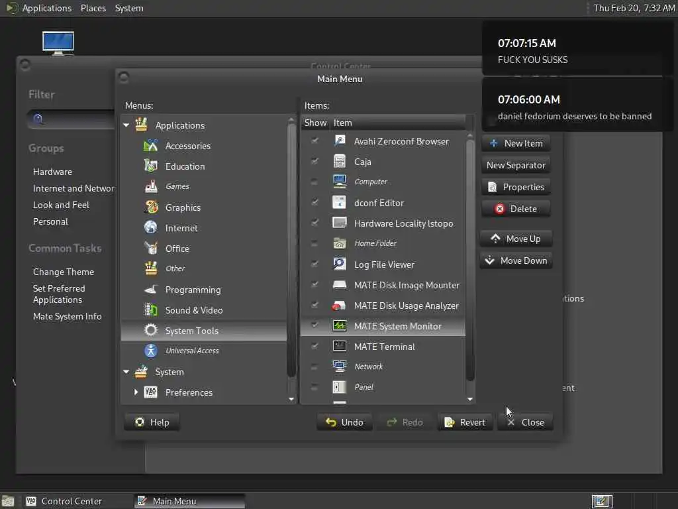Select the Network item icon
This screenshot has height=509, width=678.
[x=340, y=367]
